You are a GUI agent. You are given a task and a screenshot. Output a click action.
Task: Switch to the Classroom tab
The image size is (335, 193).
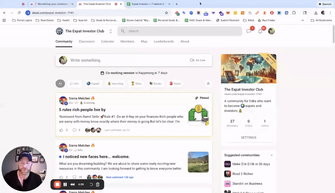[x=86, y=42]
